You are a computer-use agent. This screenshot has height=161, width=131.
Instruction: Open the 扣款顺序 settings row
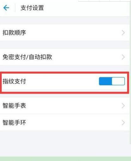[65, 33]
